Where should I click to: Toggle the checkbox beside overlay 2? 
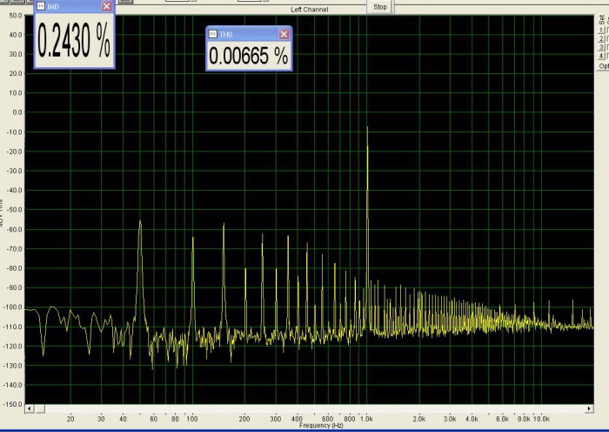click(x=607, y=39)
